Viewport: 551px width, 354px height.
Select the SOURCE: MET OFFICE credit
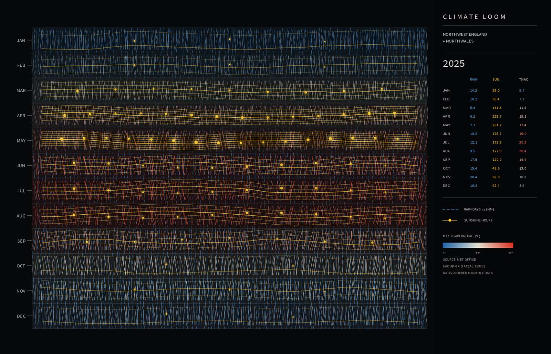[x=459, y=260]
